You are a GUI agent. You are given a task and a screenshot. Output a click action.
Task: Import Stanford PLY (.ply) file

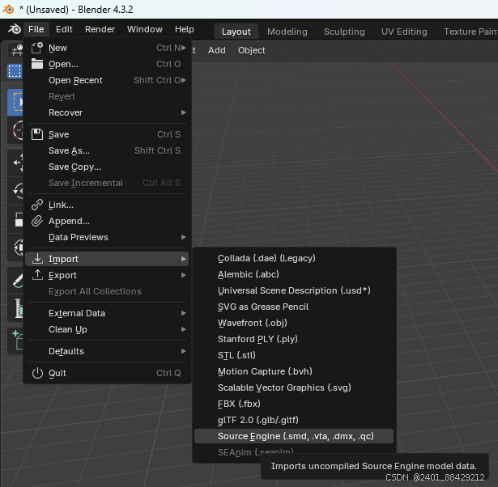tap(294, 339)
